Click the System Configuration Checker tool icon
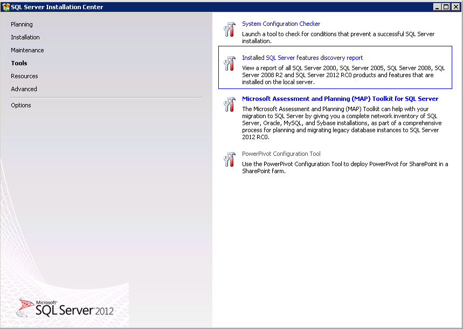This screenshot has height=329, width=463. [x=230, y=29]
